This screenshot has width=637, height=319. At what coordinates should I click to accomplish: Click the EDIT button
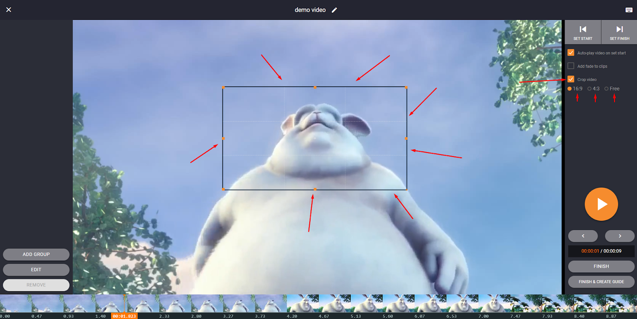coord(36,270)
